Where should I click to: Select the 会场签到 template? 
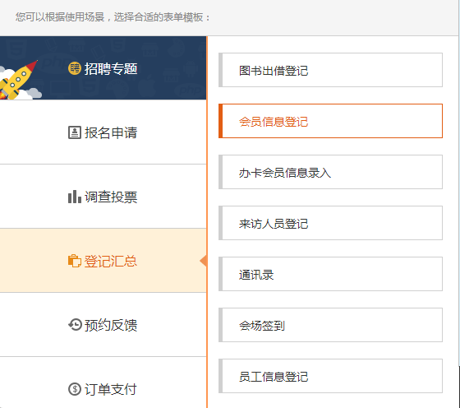330,325
